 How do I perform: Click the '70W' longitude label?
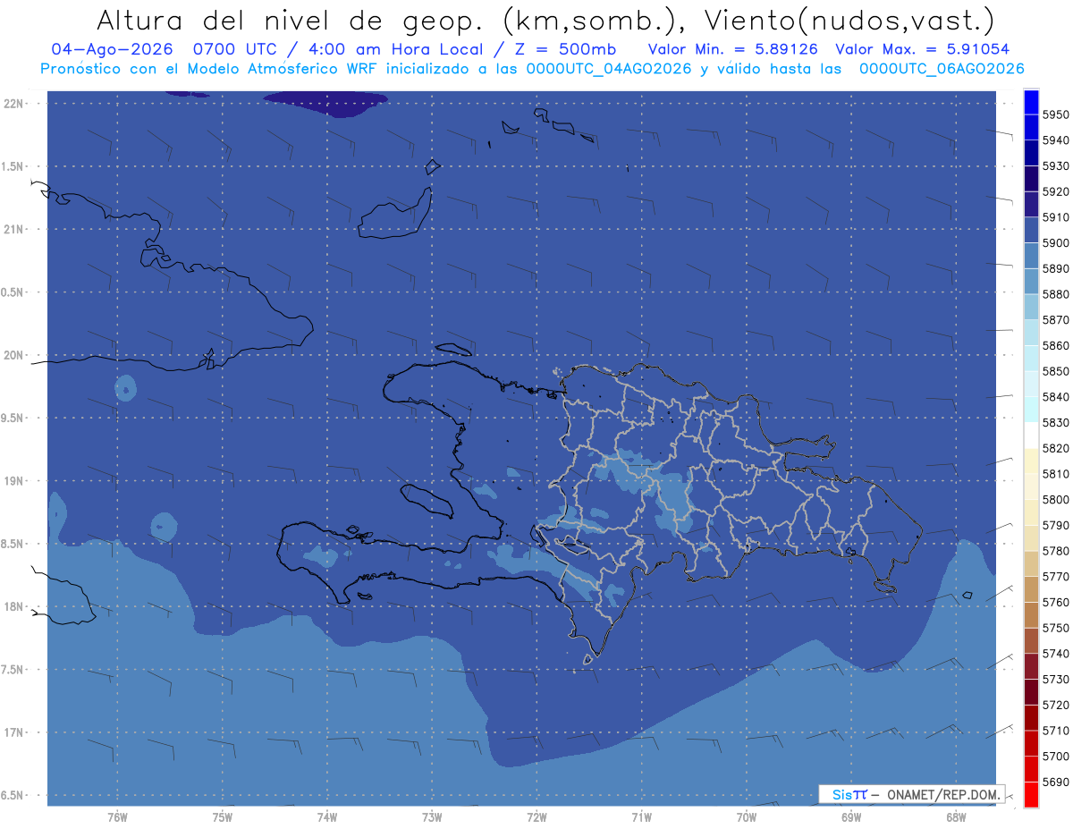[747, 816]
